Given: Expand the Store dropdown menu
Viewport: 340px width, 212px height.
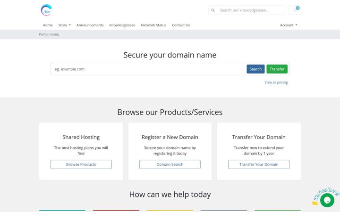Looking at the screenshot, I should [x=64, y=25].
